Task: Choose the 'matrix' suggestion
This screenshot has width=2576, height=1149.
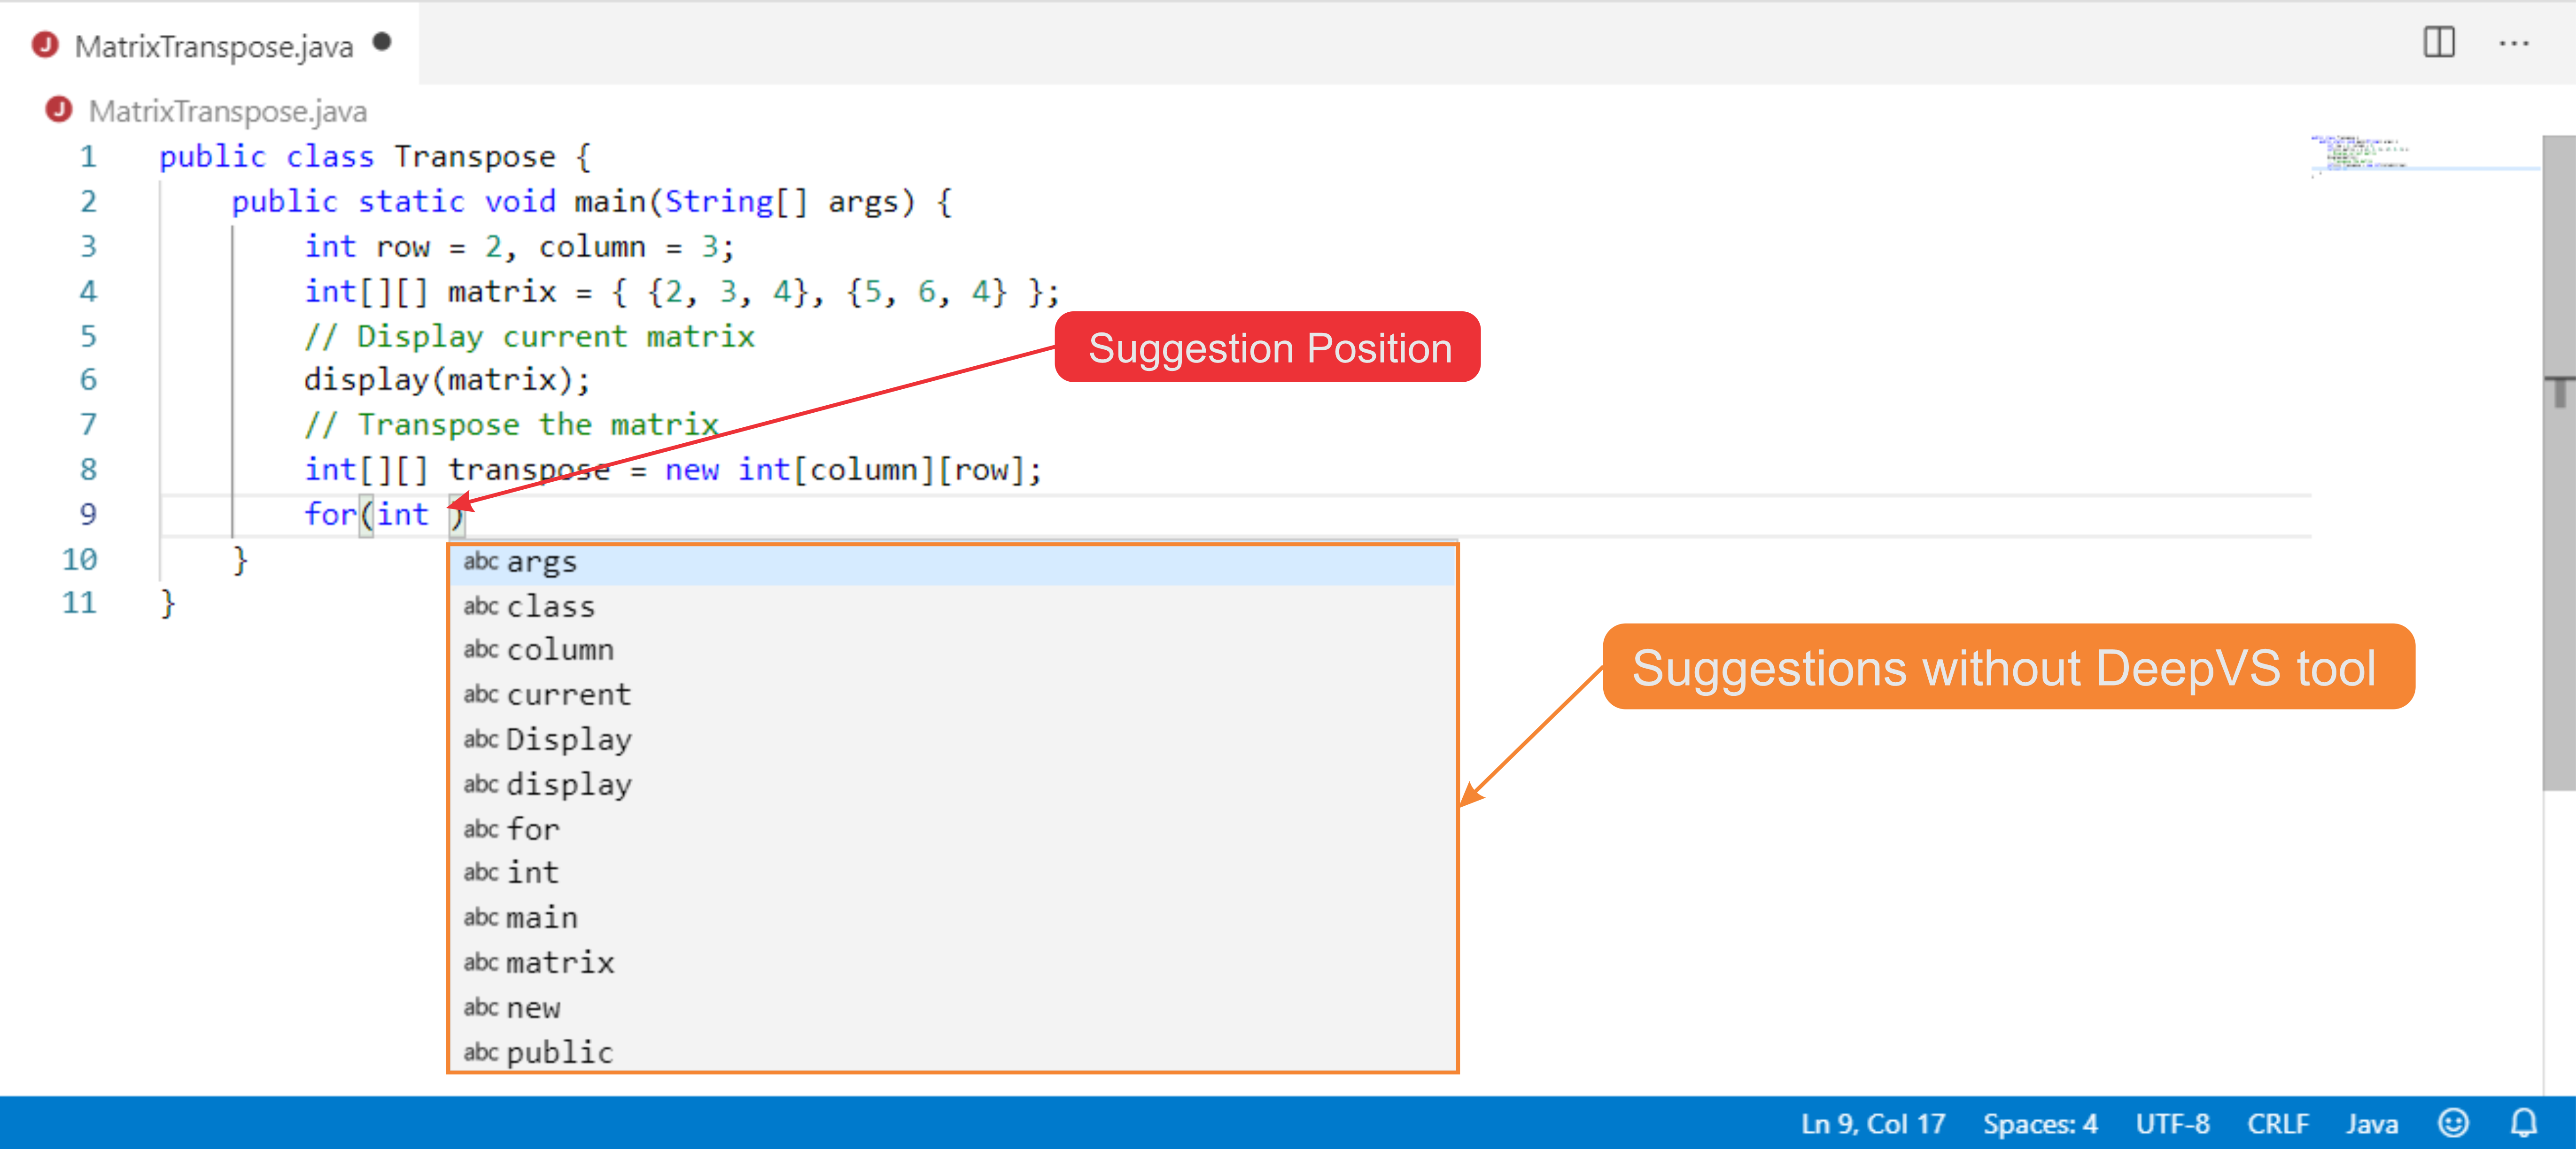Action: (952, 963)
